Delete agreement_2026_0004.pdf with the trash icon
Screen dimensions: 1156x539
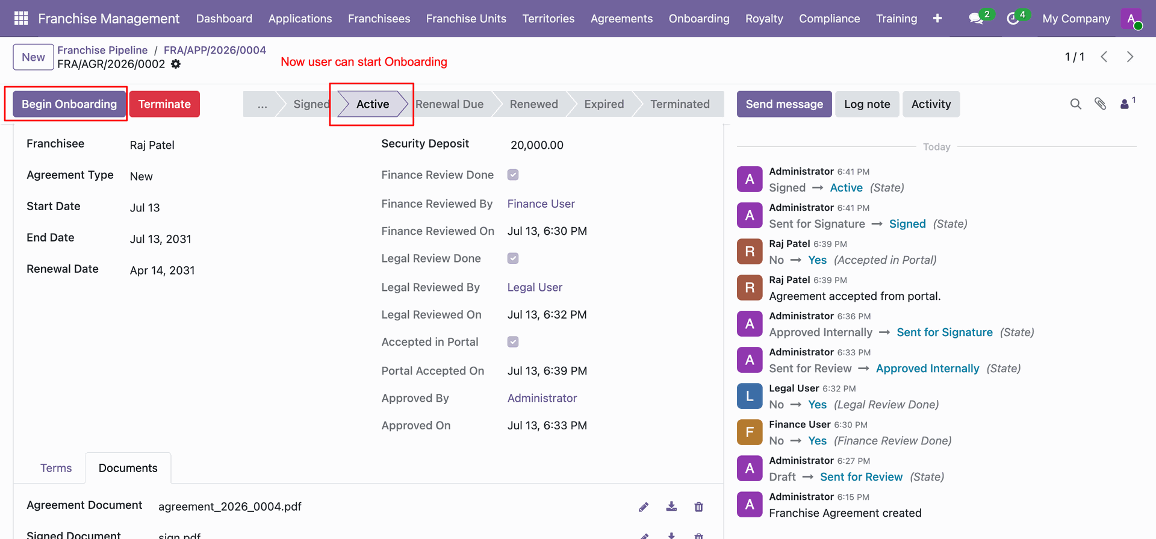coord(698,506)
